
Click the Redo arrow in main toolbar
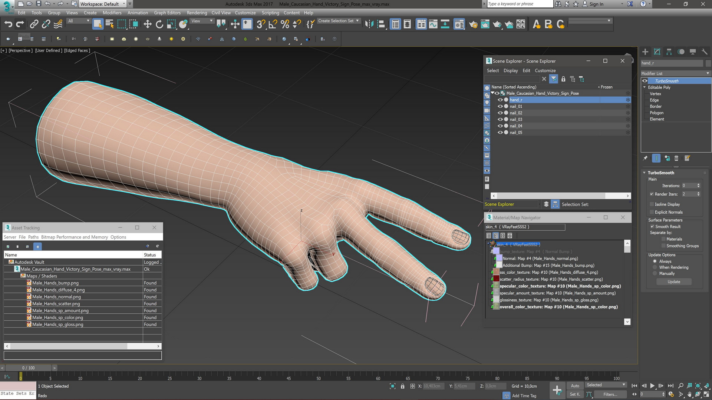tap(20, 24)
